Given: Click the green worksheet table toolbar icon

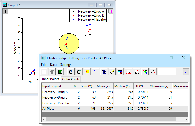Looking at the screenshot, I should (x=60, y=72).
